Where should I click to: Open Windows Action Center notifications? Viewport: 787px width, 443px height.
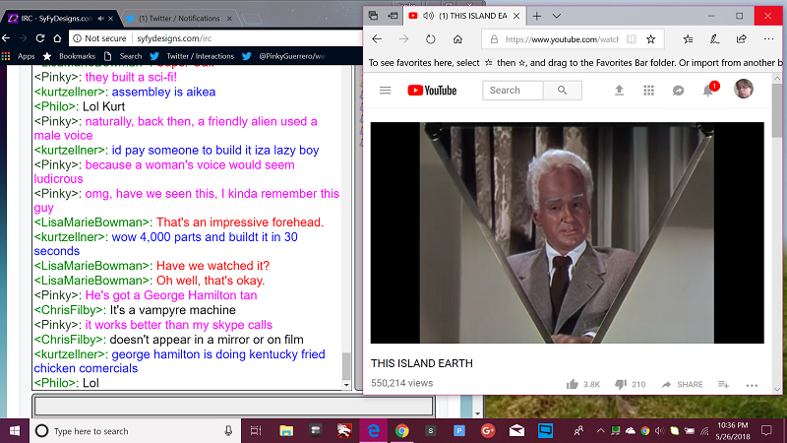point(766,431)
